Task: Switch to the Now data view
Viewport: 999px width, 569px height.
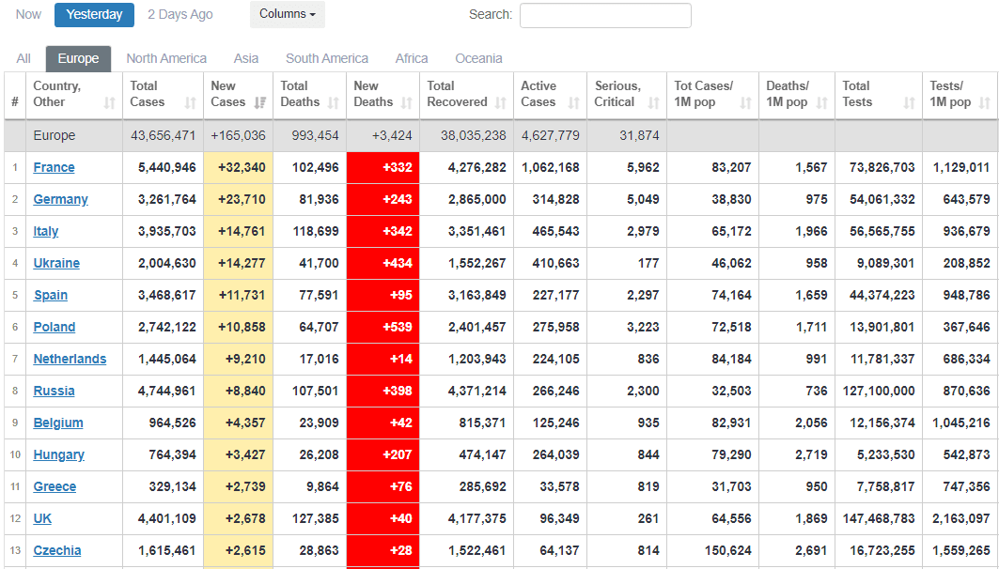Action: (28, 14)
